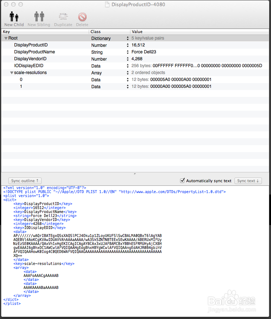Open class popup for DisplayProductName row
The width and height of the screenshot is (271, 319).
tap(128, 52)
